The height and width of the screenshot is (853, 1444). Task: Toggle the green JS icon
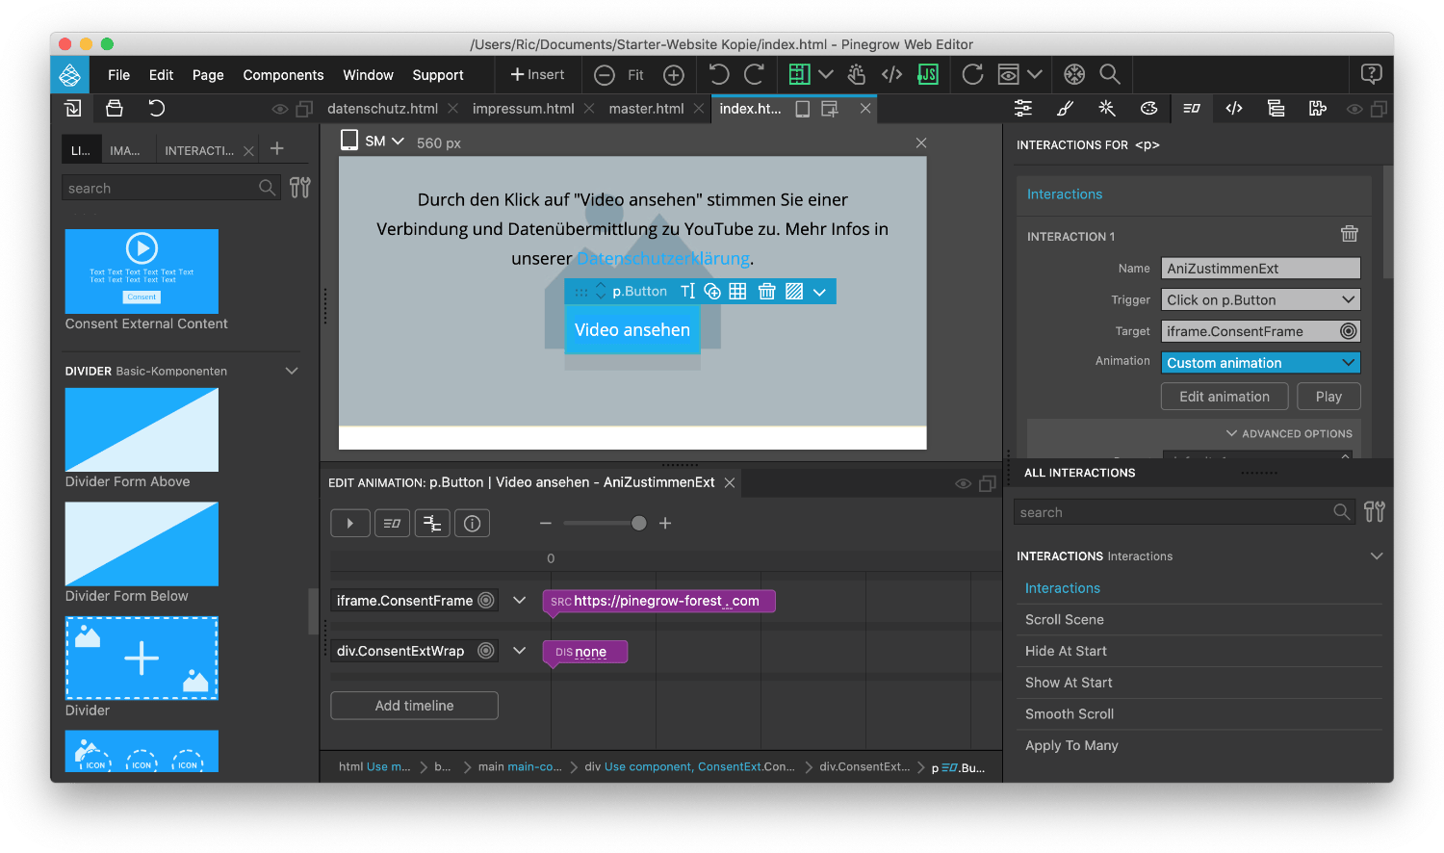[928, 74]
